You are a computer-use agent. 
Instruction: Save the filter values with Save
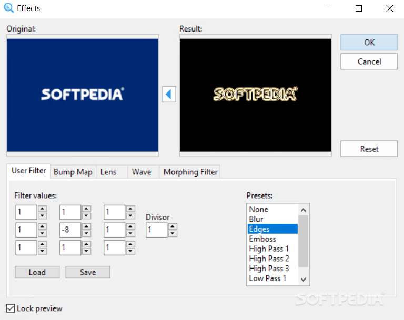[88, 272]
